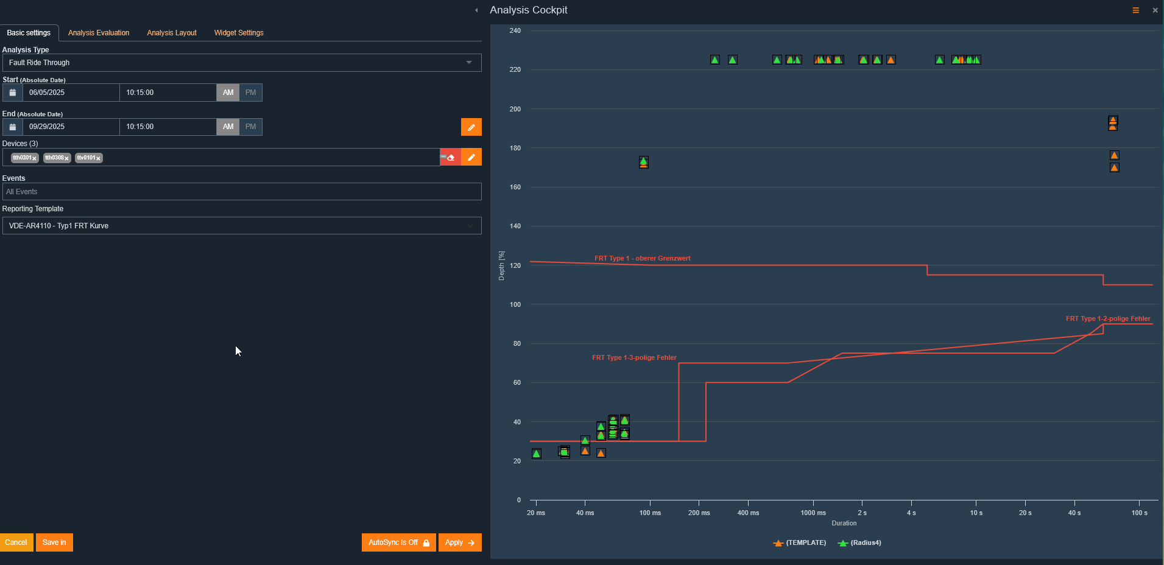Viewport: 1164px width, 565px height.
Task: Collapse the settings panel with the left chevron
Action: click(476, 10)
